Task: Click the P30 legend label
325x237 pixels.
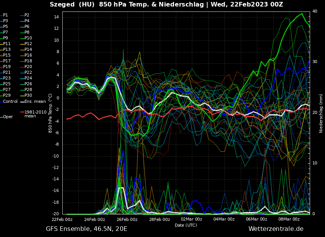Action: click(x=28, y=96)
